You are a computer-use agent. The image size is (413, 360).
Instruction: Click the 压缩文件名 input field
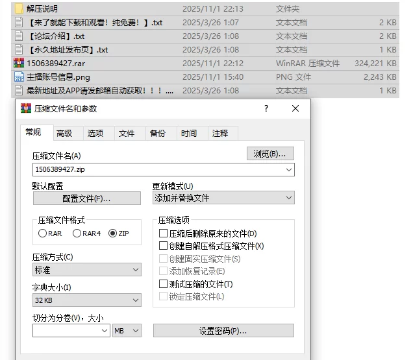158,170
